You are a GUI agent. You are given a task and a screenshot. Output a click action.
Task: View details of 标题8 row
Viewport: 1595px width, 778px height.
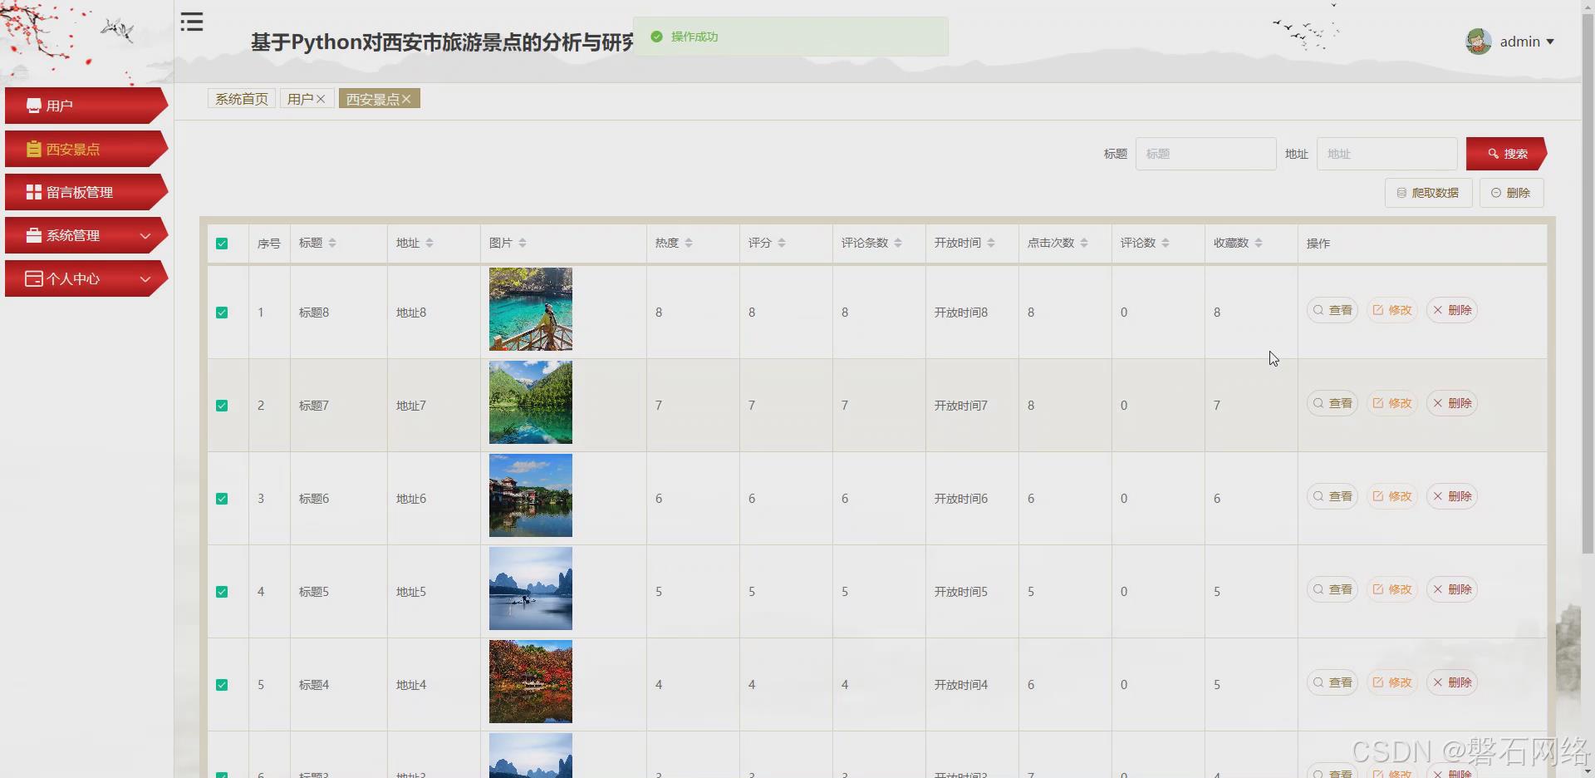coord(1332,310)
